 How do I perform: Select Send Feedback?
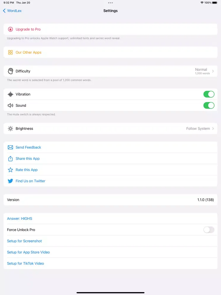point(111,147)
